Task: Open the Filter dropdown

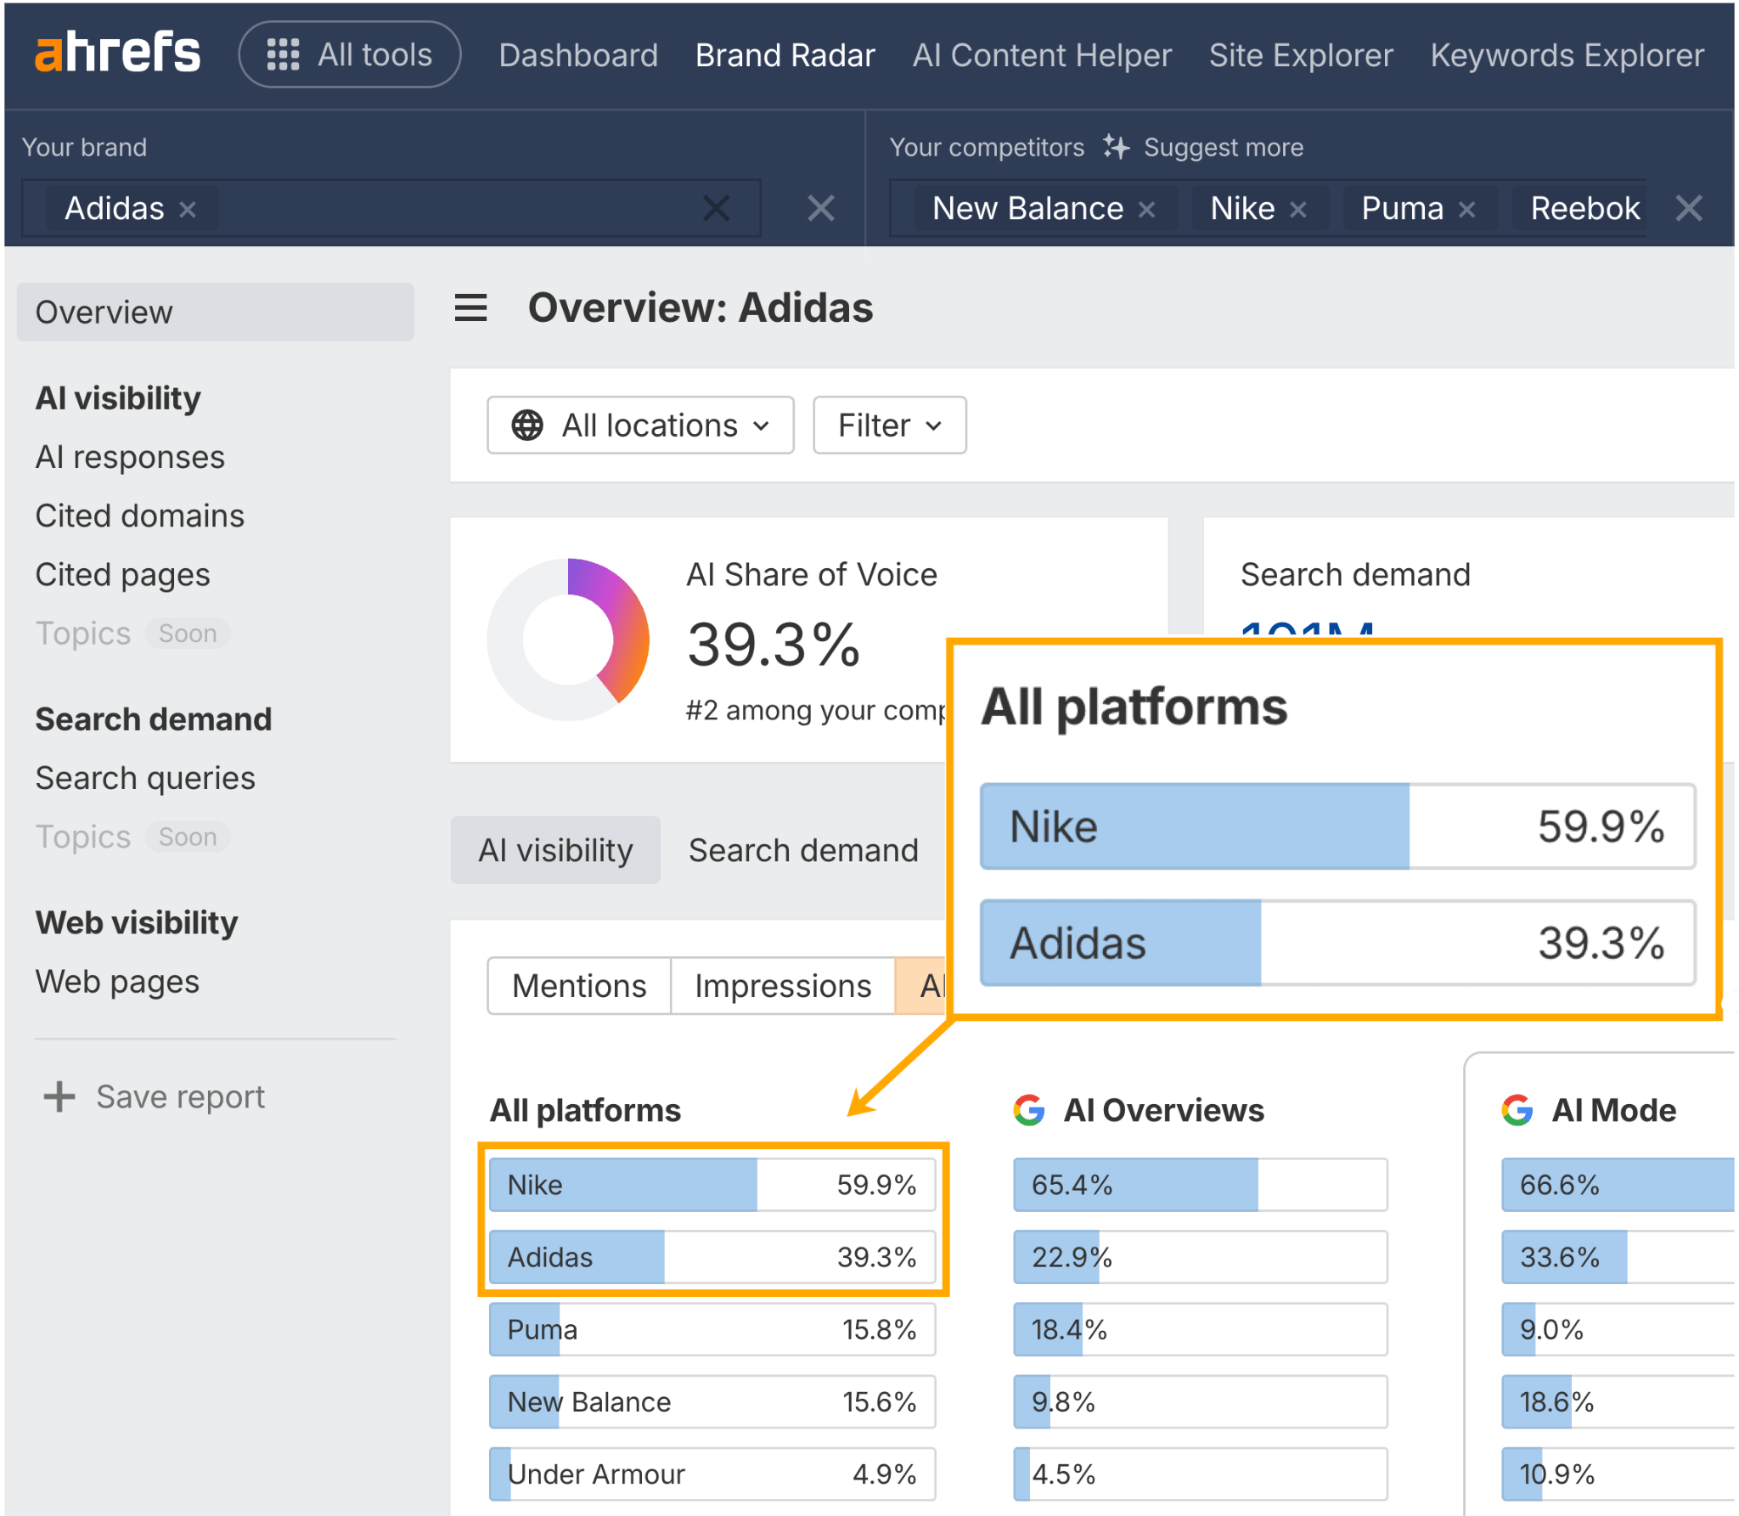Action: click(x=889, y=425)
